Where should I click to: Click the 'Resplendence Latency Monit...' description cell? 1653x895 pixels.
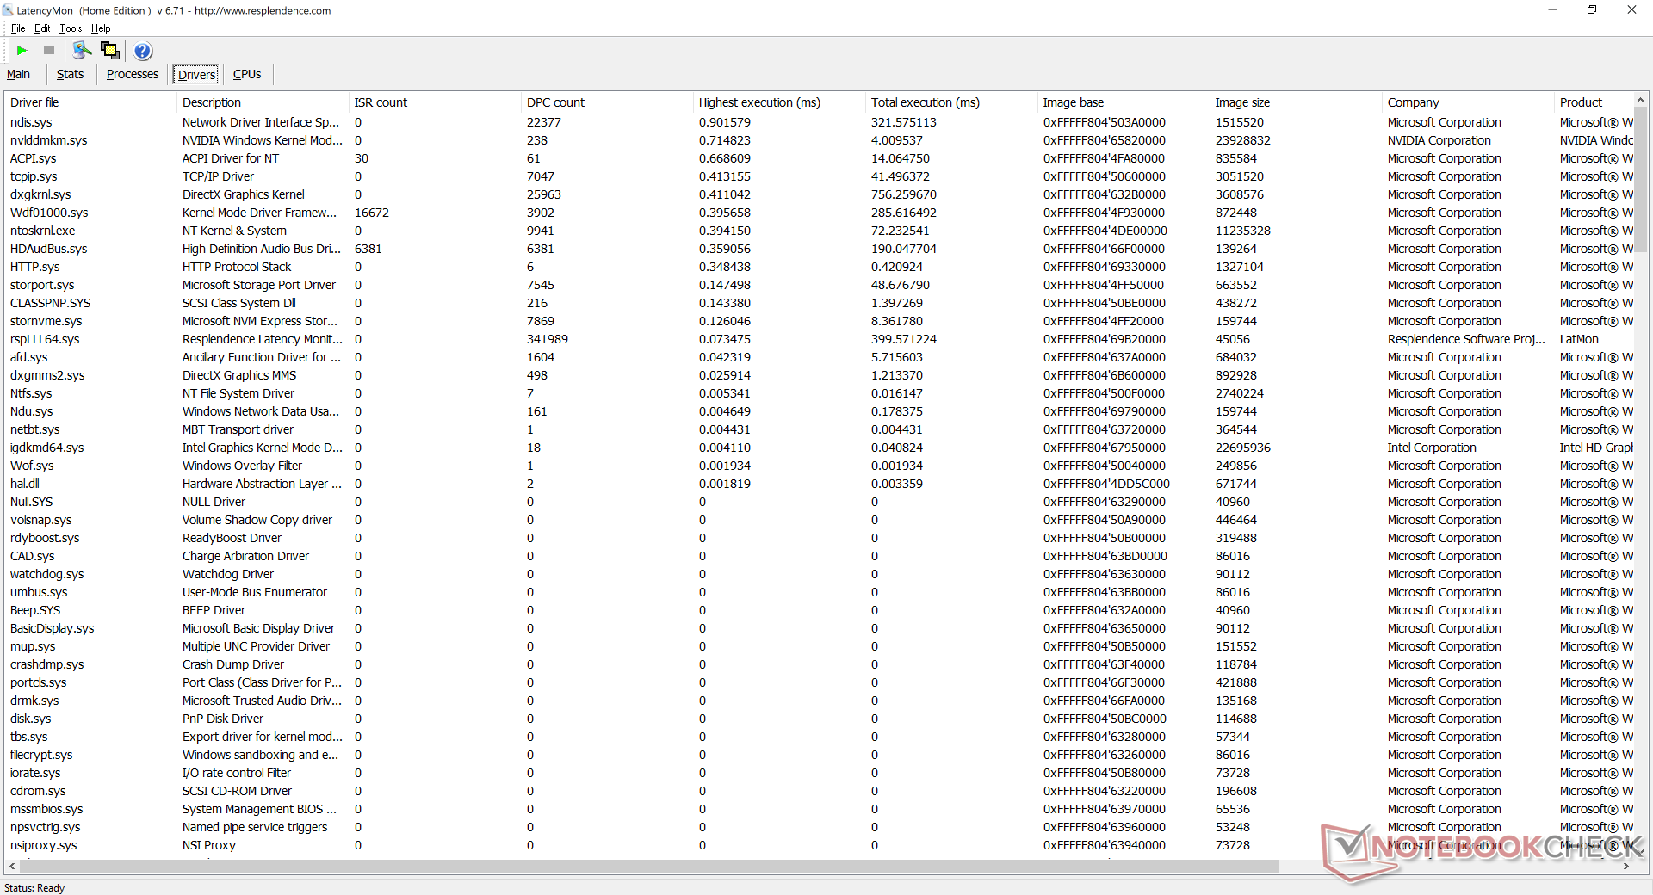pos(263,339)
